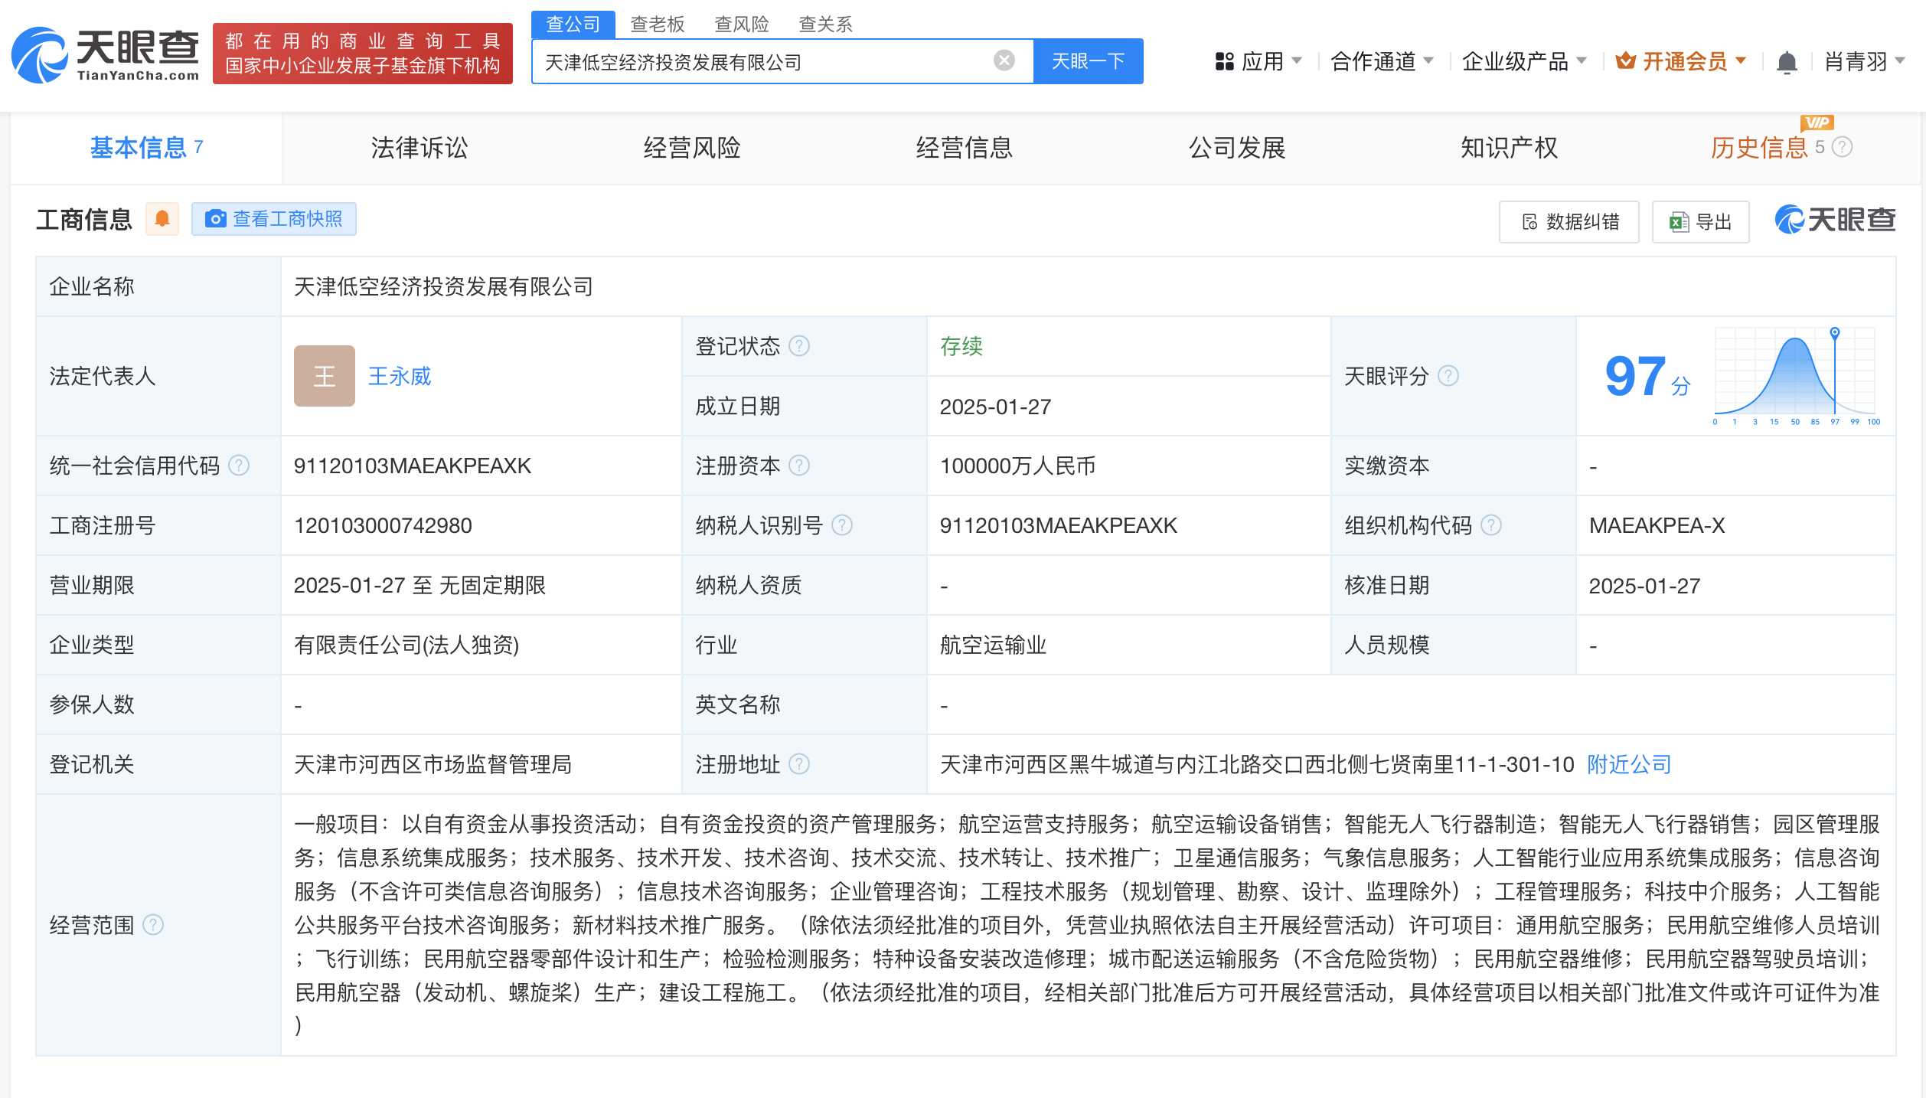The height and width of the screenshot is (1098, 1926).
Task: Switch to the 法律诉讼 tab
Action: 419,148
